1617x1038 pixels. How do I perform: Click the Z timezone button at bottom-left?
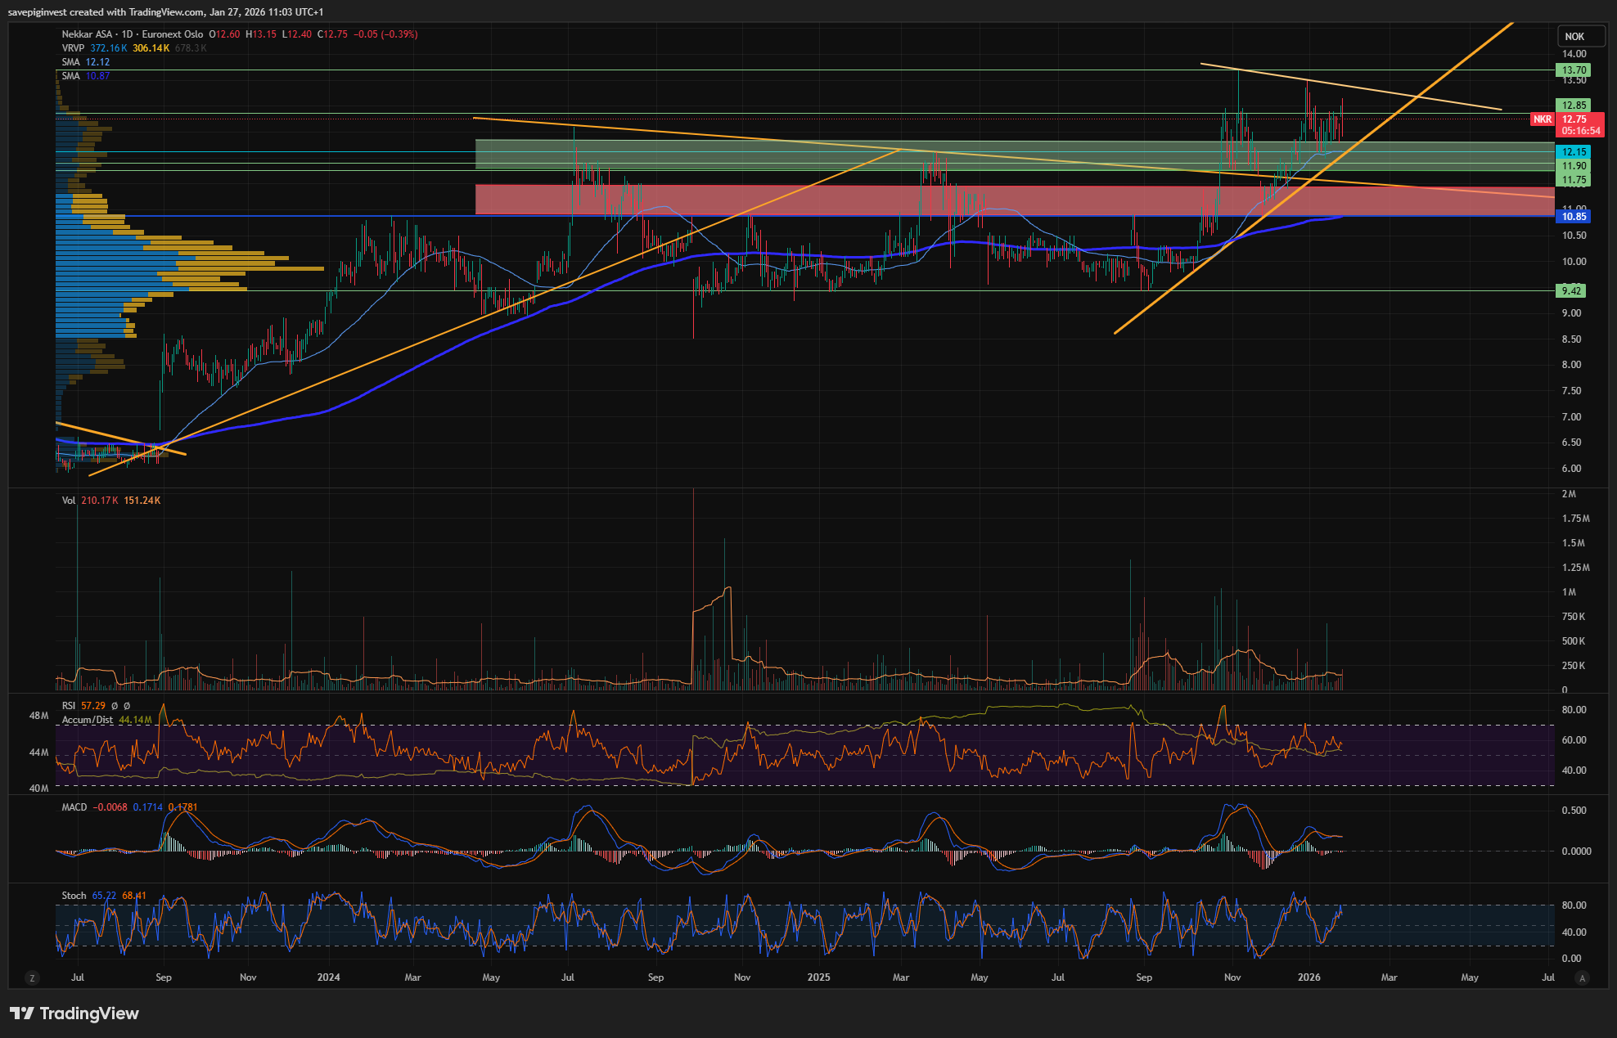tap(32, 977)
